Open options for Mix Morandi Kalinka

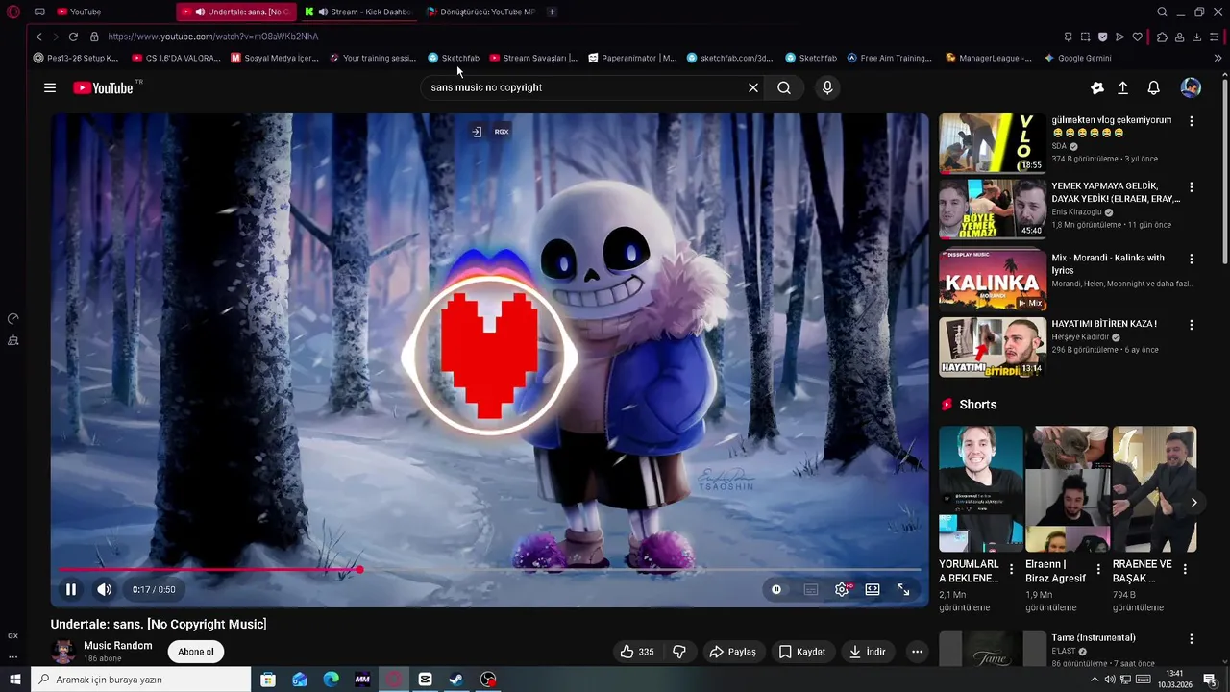(1192, 259)
